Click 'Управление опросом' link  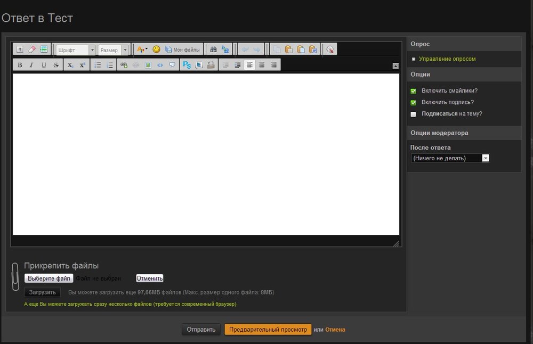tap(447, 59)
